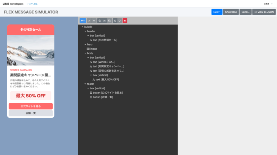
Task: Open the New dropdown button
Action: pos(217,12)
